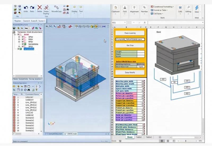212x146 pixels.
Task: Collapse the BASE tree node
Action: pyautogui.click(x=15, y=35)
